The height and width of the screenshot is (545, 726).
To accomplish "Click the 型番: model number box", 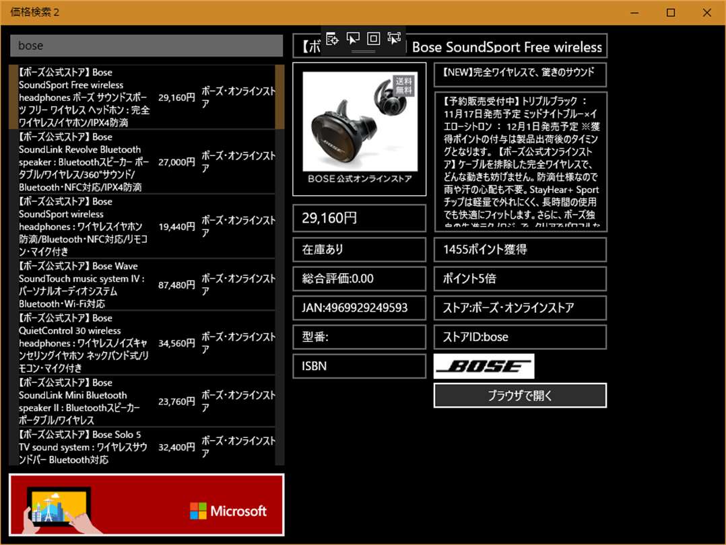I will [360, 337].
